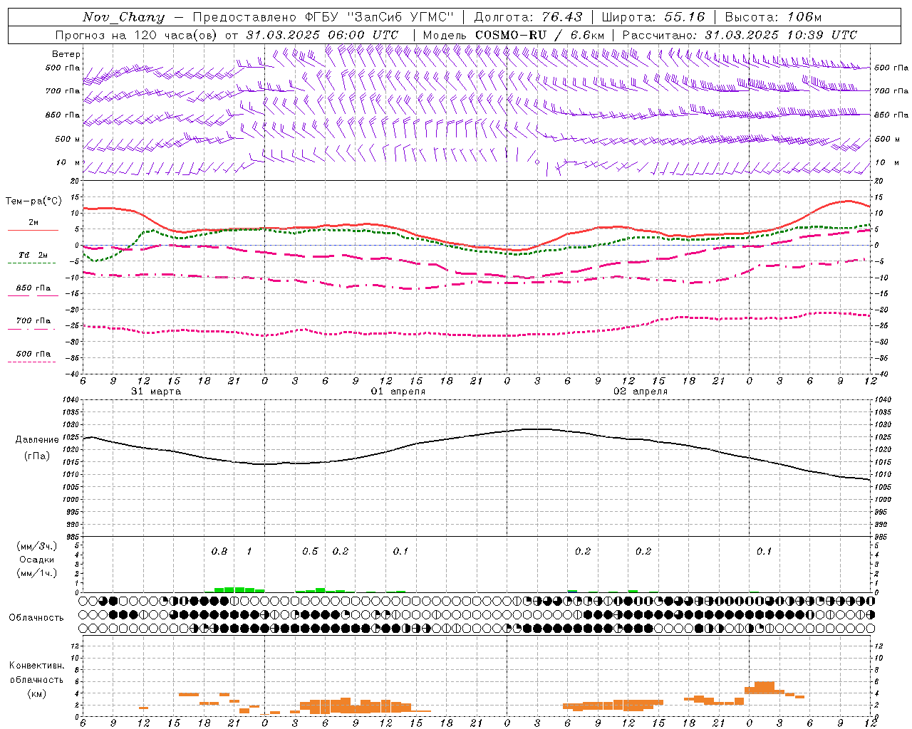Click the 'Ветер' wind panel label
912x729 pixels.
tap(66, 54)
